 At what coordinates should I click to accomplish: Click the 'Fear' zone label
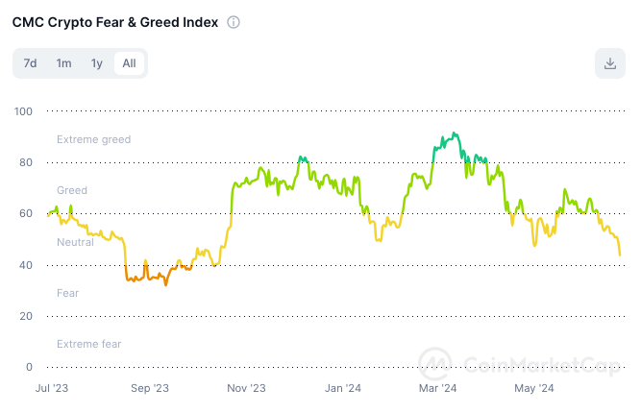click(68, 293)
